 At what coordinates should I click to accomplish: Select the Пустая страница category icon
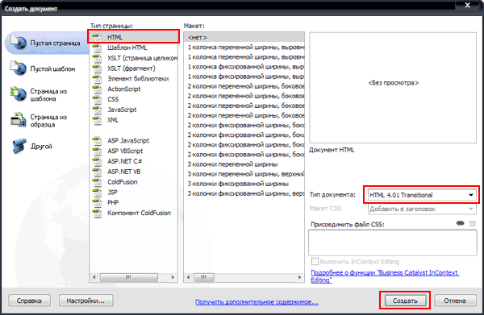click(x=19, y=42)
